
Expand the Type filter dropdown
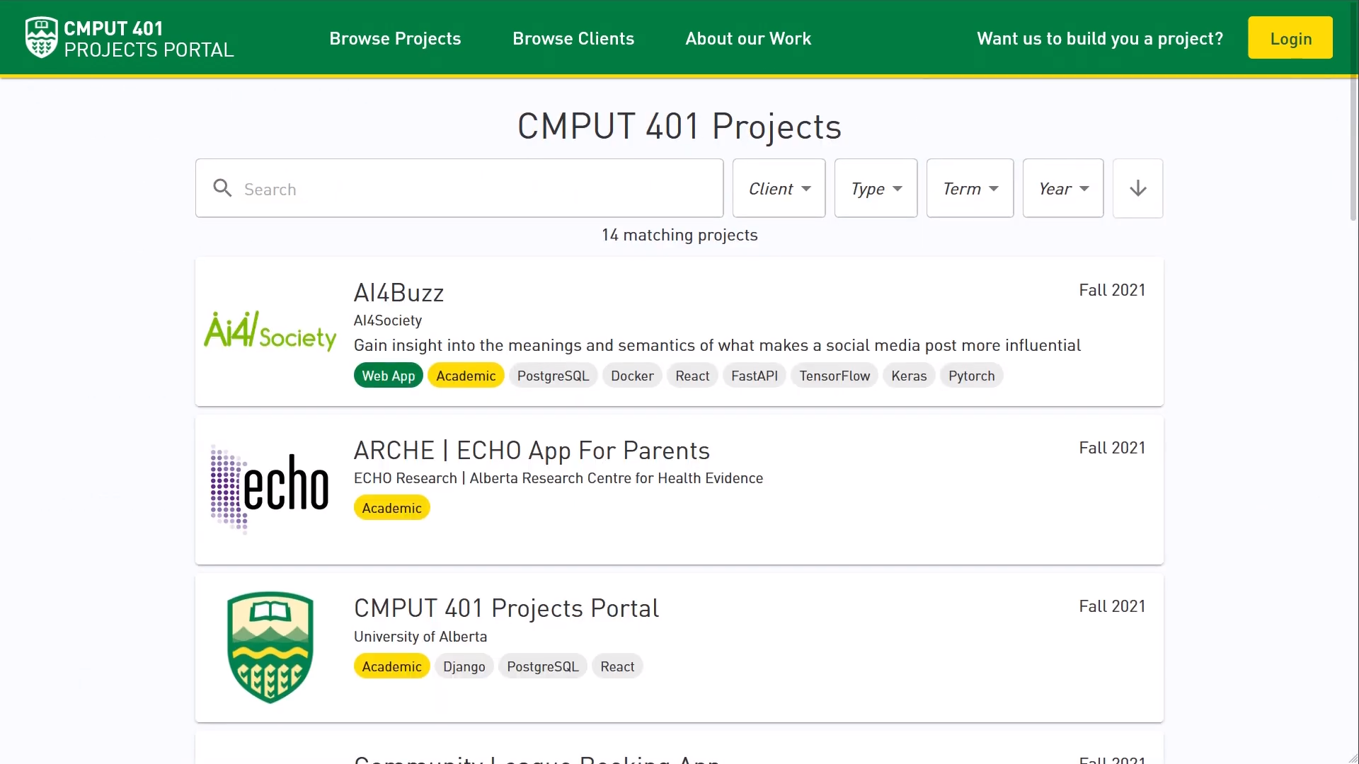point(876,188)
